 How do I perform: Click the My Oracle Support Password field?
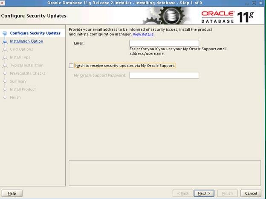[164, 75]
